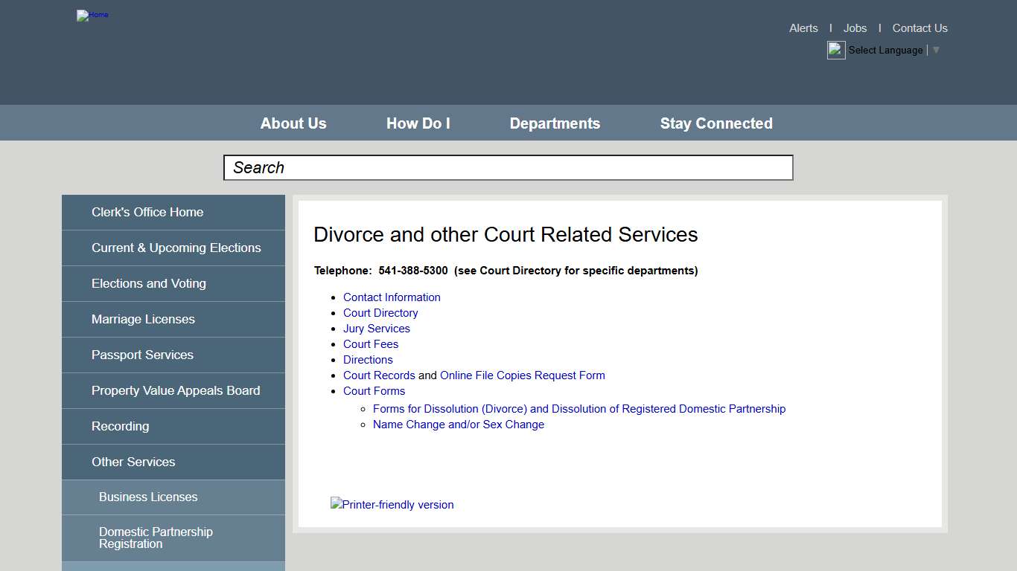This screenshot has width=1017, height=571.
Task: Select Stay Connected from the navigation bar
Action: [715, 123]
